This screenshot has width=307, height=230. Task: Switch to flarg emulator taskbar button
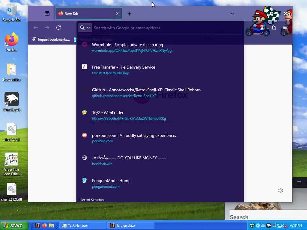click(x=131, y=226)
